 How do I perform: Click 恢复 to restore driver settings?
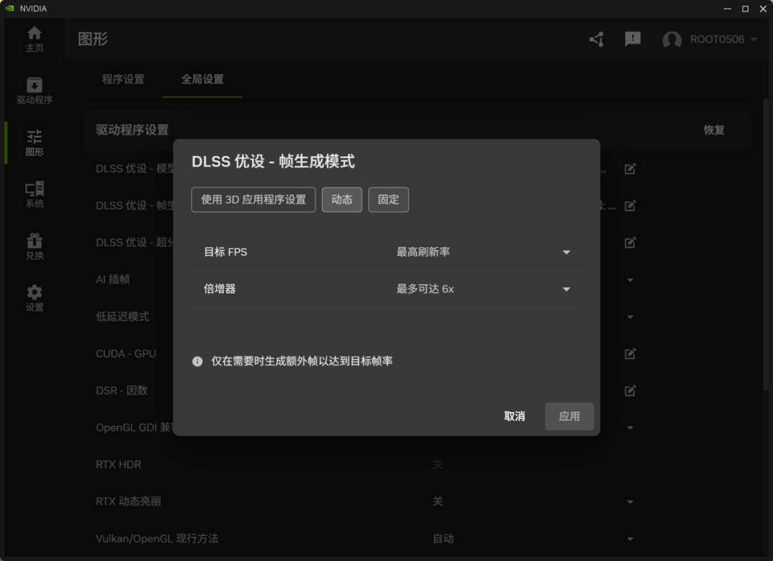click(x=714, y=130)
